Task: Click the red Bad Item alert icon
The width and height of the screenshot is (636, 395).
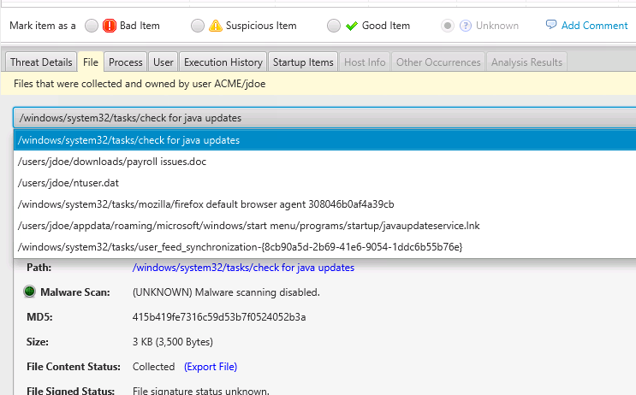Action: 110,26
